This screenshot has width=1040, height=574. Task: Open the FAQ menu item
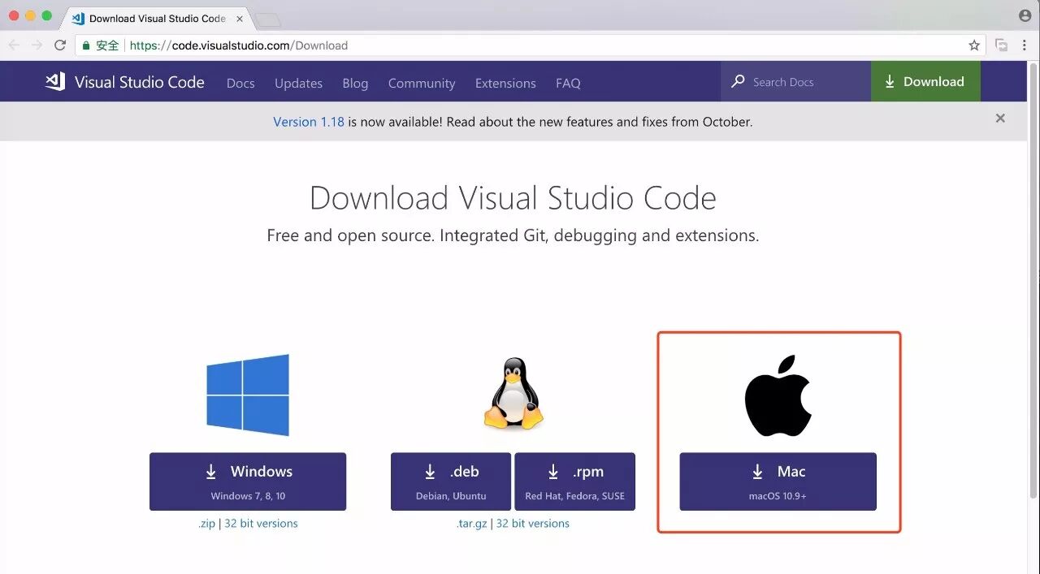(x=568, y=83)
